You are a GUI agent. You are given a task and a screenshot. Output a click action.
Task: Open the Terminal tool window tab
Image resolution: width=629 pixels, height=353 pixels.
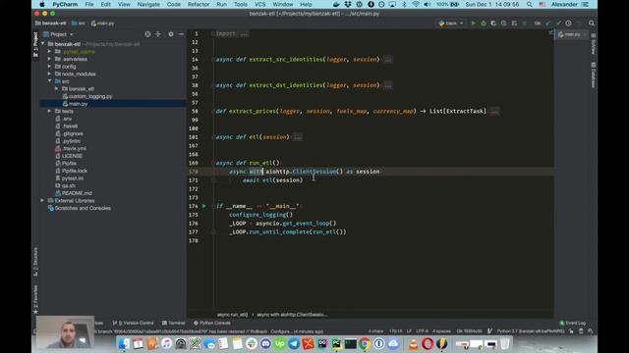tap(173, 323)
